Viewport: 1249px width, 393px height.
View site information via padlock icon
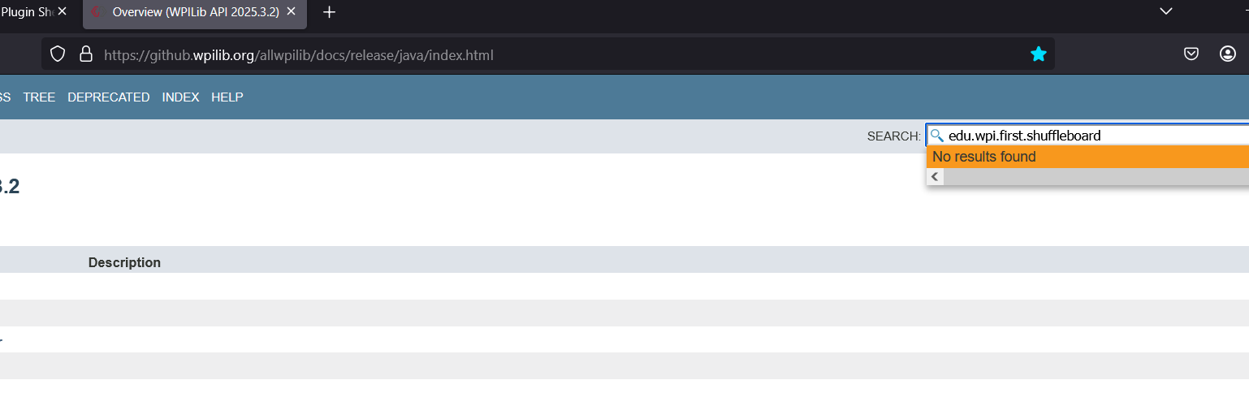pos(85,54)
